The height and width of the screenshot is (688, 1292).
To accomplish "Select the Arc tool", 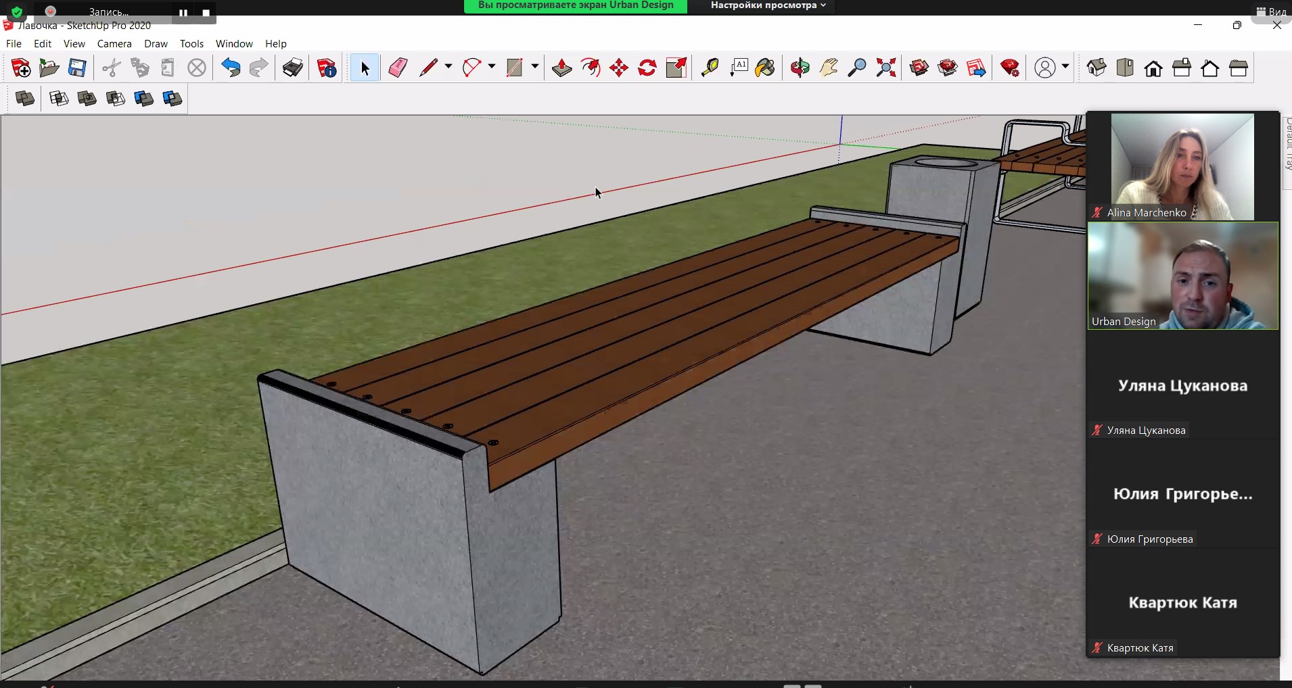I will pos(471,68).
